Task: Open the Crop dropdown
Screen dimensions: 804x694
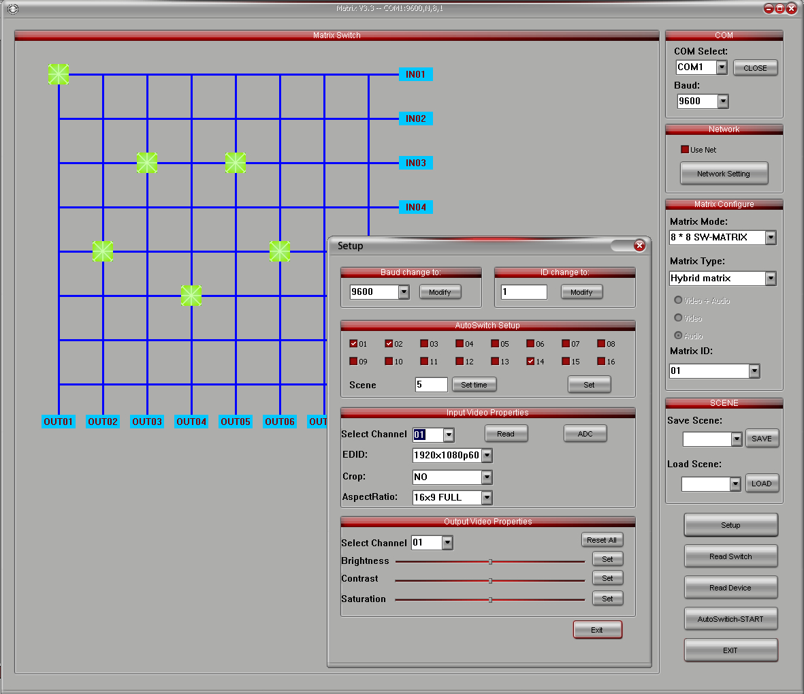Action: (487, 477)
